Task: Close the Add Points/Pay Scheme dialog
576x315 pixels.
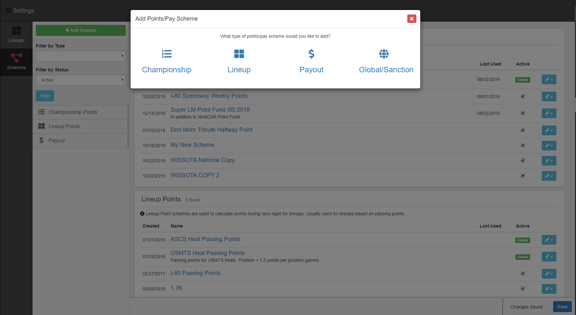Action: (412, 19)
